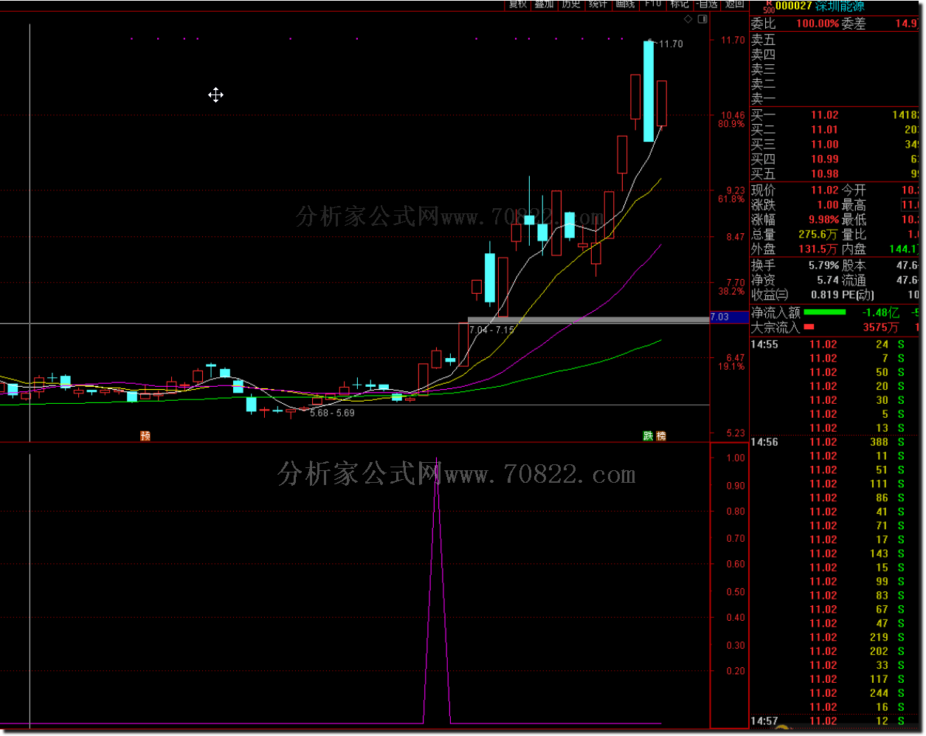The width and height of the screenshot is (926, 736).
Task: Click the 80.9% retracement label on the price axis
Action: click(731, 124)
